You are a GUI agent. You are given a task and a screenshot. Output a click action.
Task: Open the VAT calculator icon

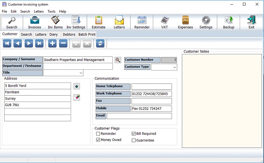point(165,23)
